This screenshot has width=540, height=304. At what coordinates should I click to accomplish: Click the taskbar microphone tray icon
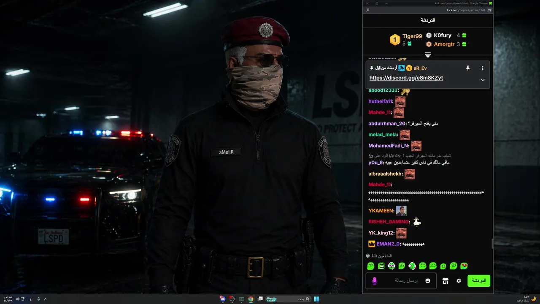pyautogui.click(x=38, y=299)
